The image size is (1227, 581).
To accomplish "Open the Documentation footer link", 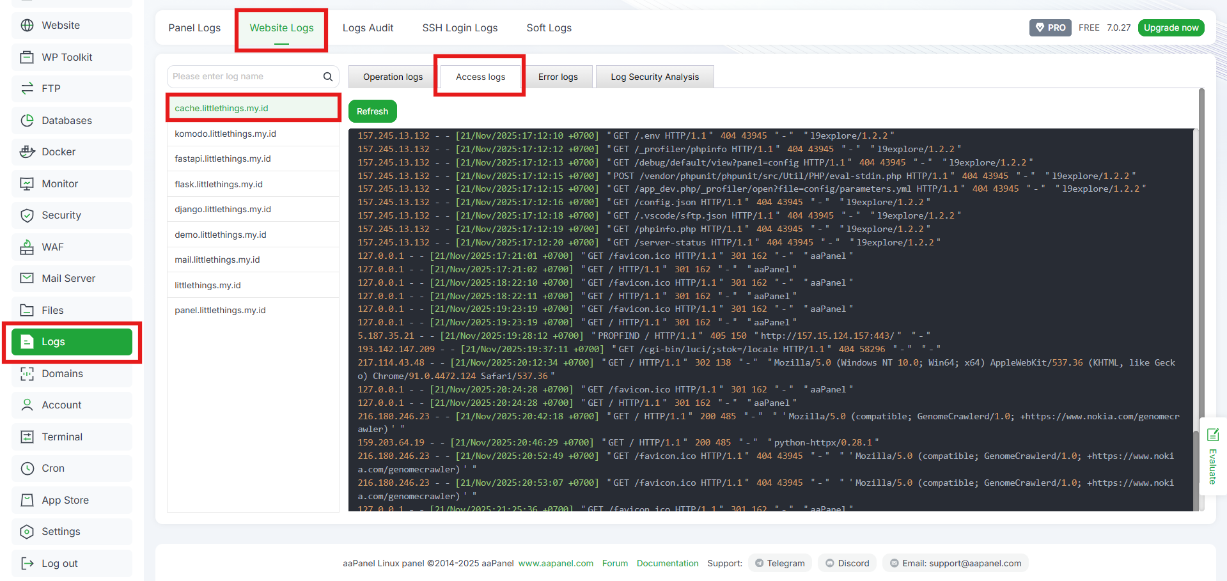I will pyautogui.click(x=668, y=563).
